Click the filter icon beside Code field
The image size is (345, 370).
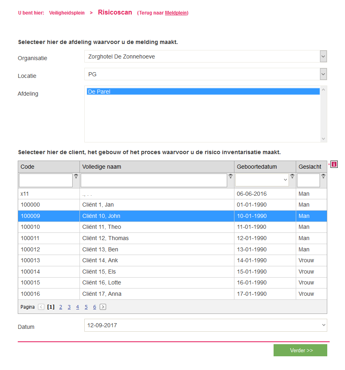[x=76, y=176]
